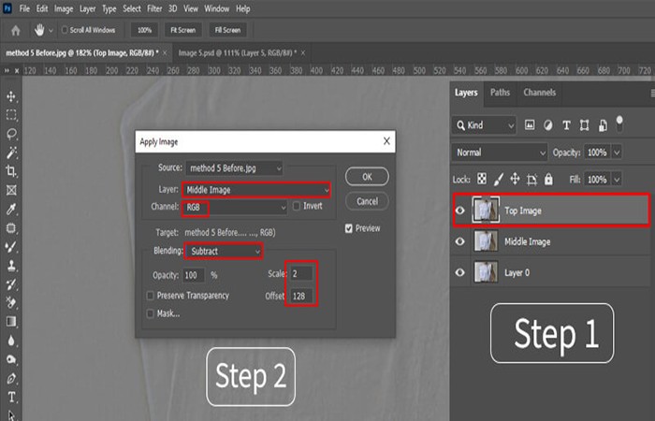Open the Normal blend mode dropdown
This screenshot has height=421, width=655.
pyautogui.click(x=500, y=152)
